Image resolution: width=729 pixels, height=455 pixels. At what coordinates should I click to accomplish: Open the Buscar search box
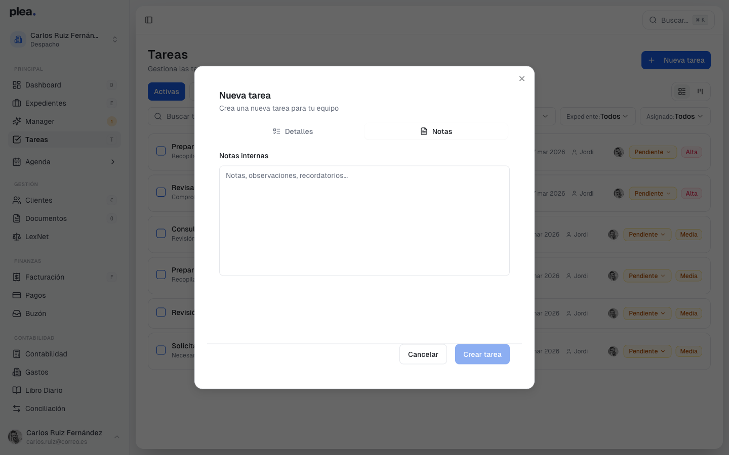pos(678,20)
